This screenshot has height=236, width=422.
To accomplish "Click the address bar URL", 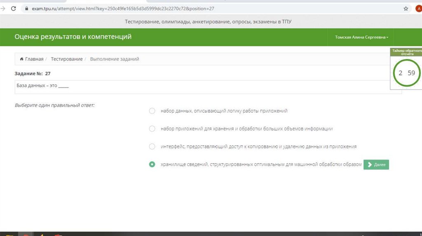I will (x=123, y=9).
